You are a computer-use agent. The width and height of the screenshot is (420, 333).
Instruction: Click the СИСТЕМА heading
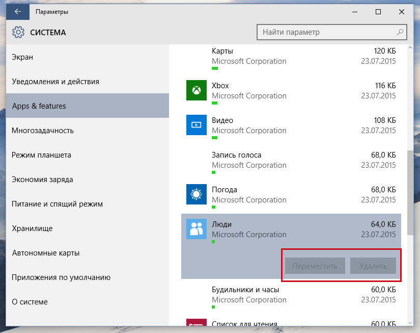pyautogui.click(x=48, y=33)
